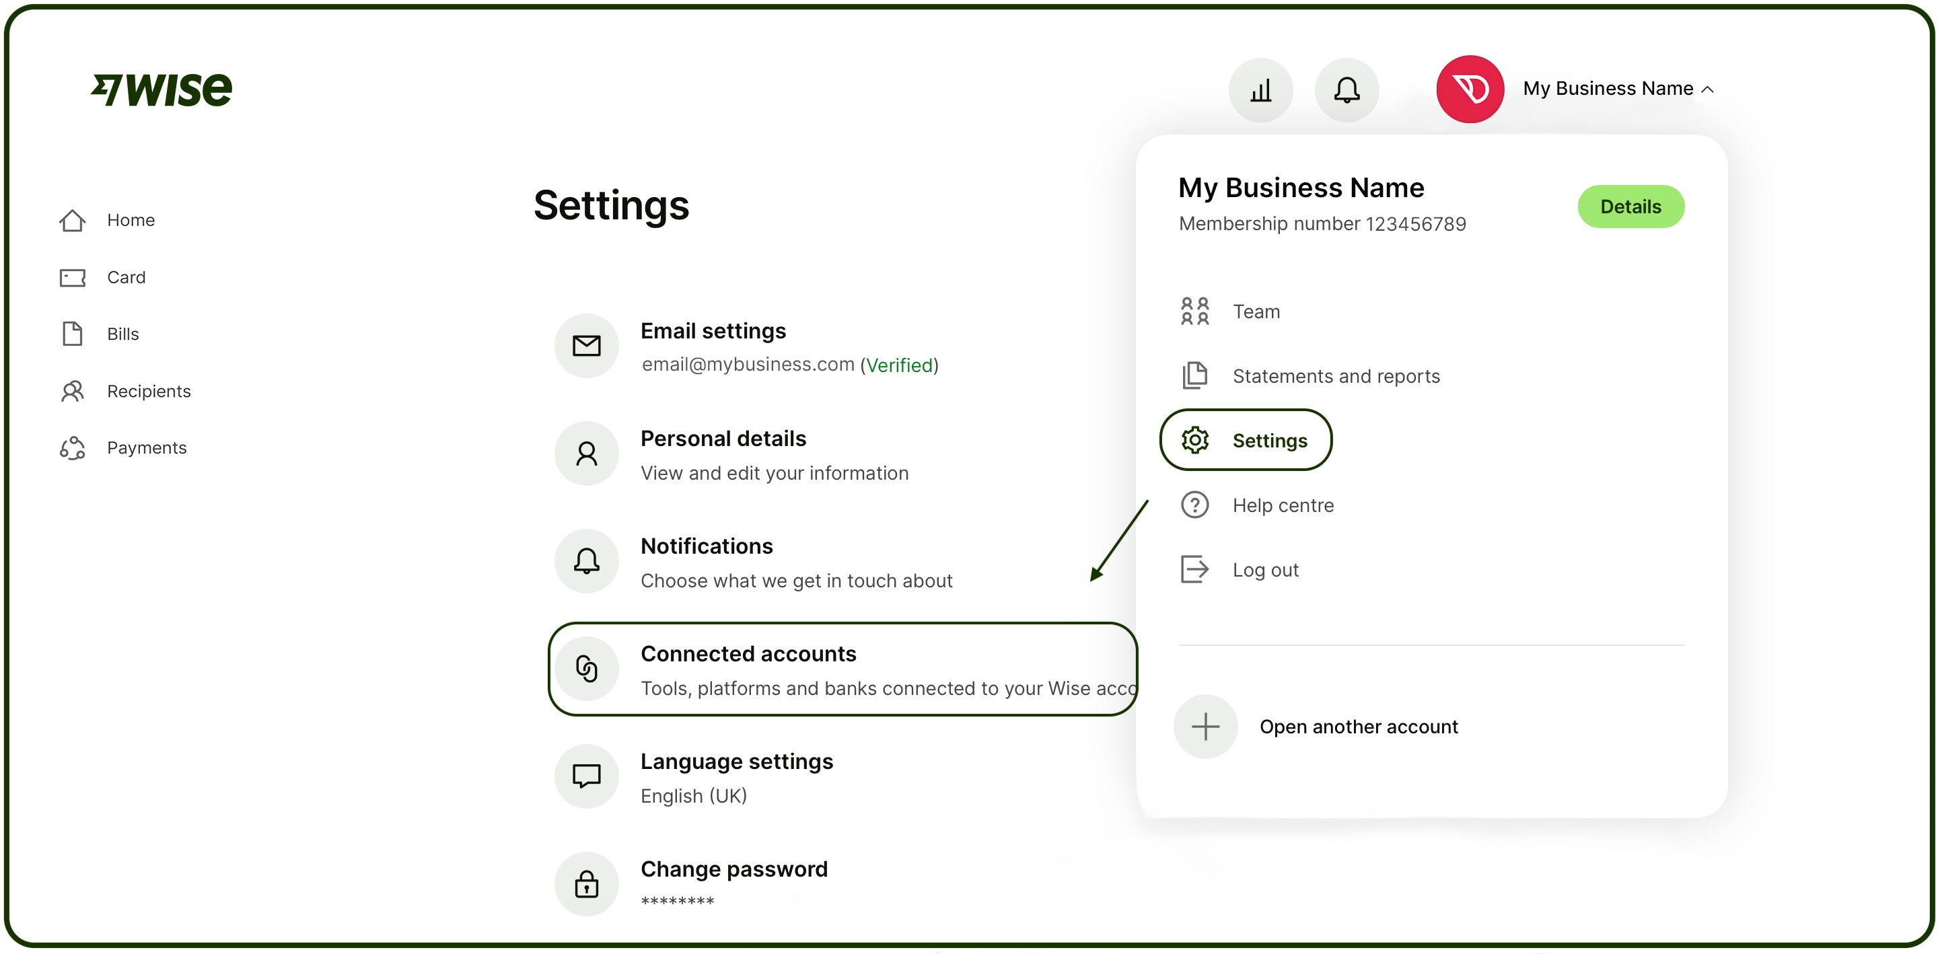Go to Home in sidebar
The width and height of the screenshot is (1938, 954).
[x=130, y=220]
